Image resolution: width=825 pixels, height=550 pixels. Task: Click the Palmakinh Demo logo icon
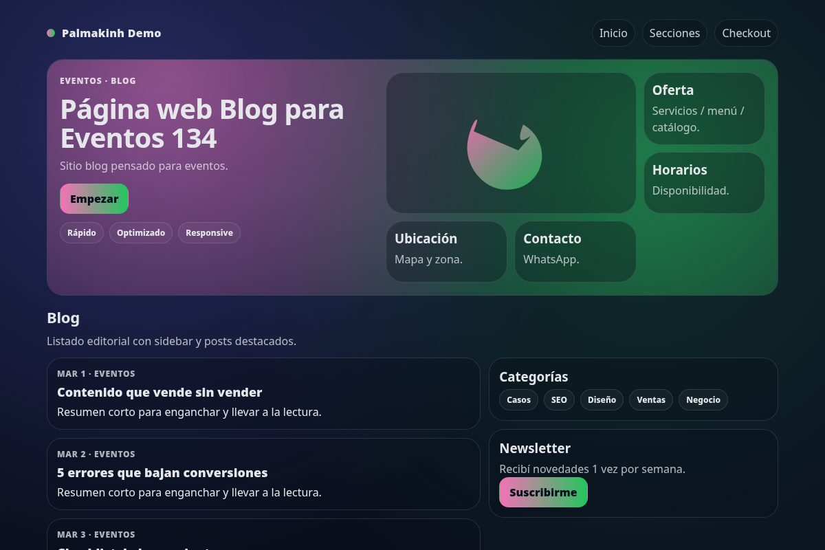coord(51,32)
